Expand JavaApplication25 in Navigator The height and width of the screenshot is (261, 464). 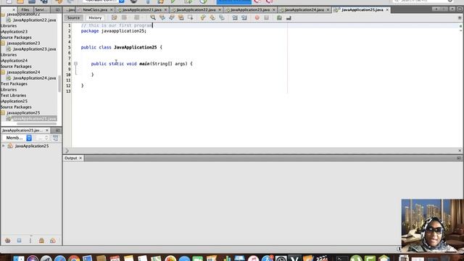(x=4, y=146)
